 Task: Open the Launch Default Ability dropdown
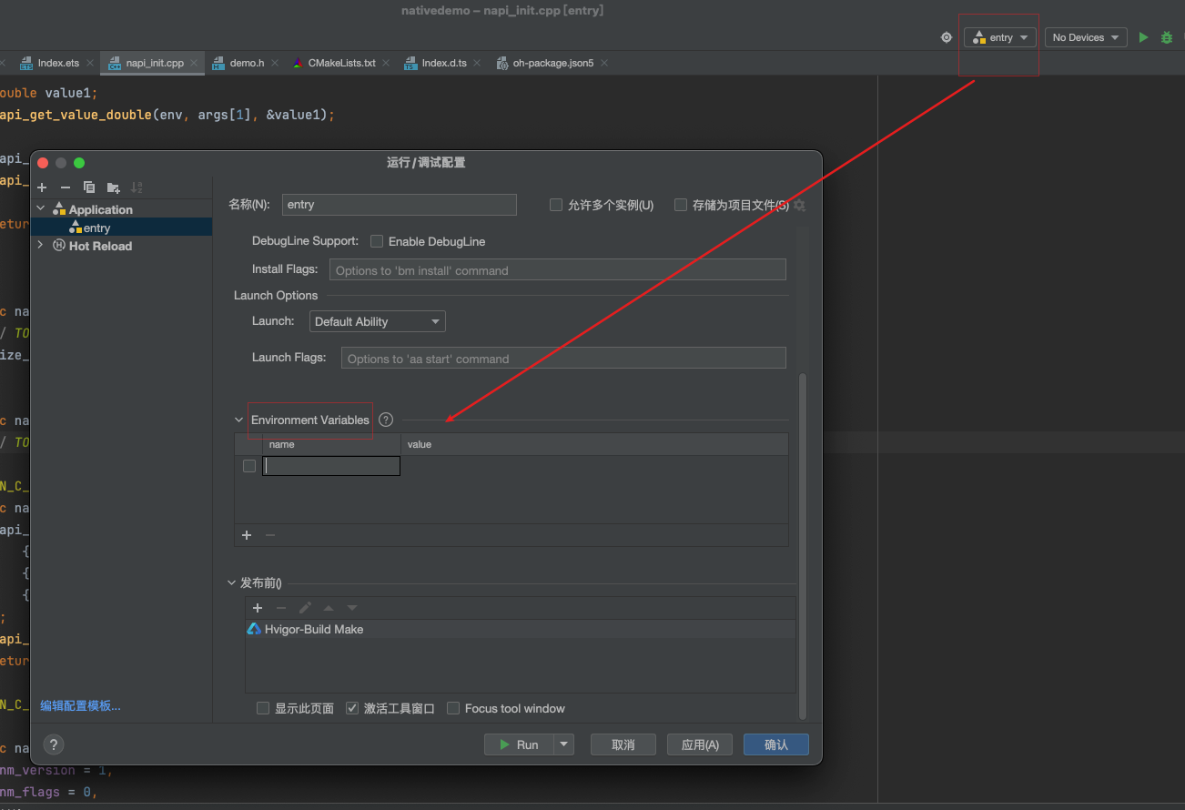coord(378,321)
